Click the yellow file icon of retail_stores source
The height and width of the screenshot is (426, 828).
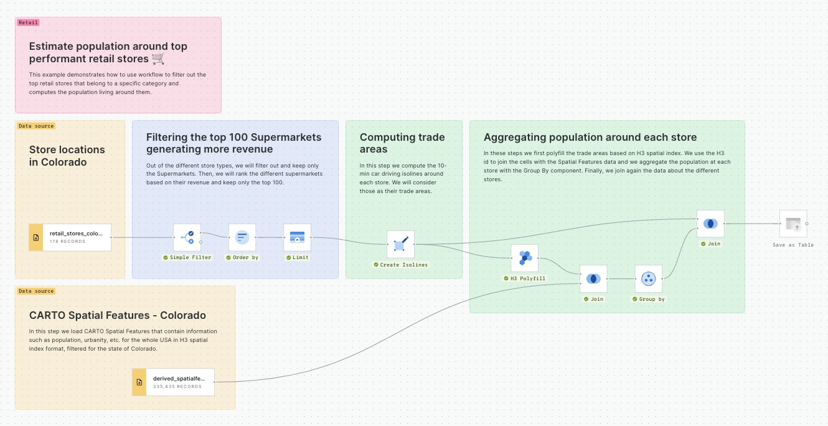[36, 237]
